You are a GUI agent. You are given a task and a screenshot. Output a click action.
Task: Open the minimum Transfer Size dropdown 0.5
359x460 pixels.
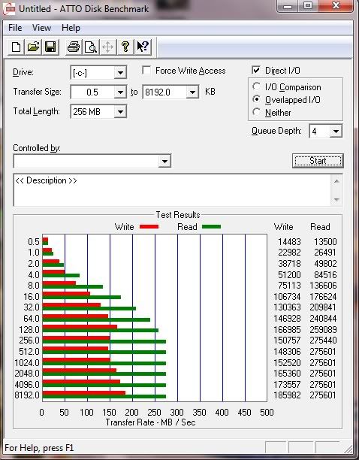(x=120, y=92)
